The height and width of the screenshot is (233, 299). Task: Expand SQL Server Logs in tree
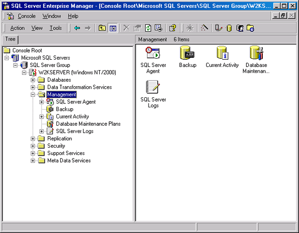point(41,131)
